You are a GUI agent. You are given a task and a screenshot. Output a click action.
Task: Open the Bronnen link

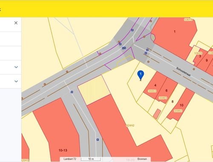click(142, 159)
